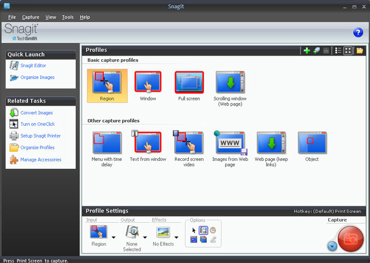Toggle the include cursor option
The width and height of the screenshot is (370, 263).
(193, 230)
